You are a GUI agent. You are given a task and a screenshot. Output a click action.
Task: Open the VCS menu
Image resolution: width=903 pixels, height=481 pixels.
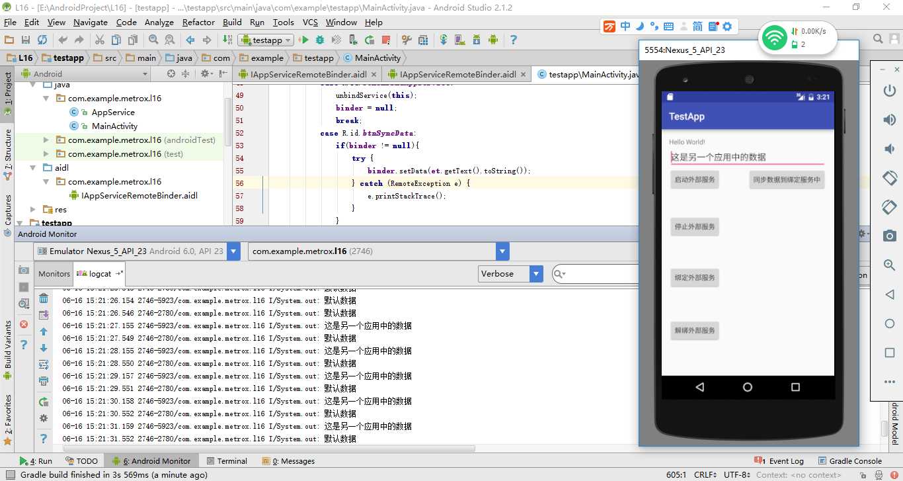click(310, 22)
